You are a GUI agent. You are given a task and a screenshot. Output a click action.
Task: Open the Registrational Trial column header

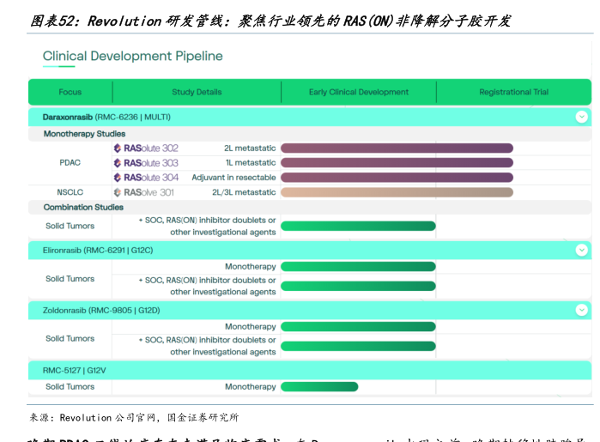(x=513, y=93)
